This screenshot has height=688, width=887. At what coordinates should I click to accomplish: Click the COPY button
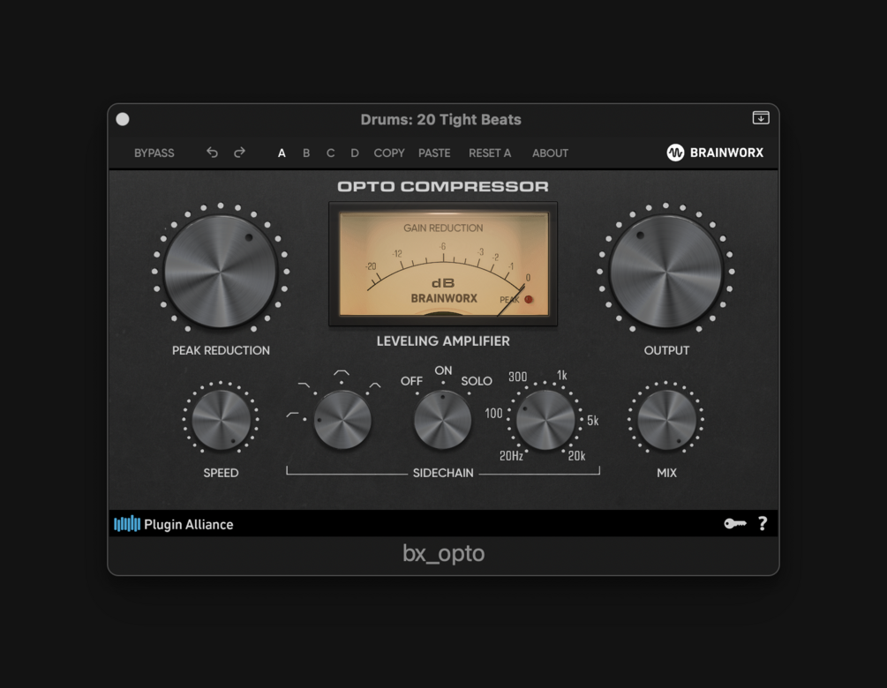click(389, 153)
